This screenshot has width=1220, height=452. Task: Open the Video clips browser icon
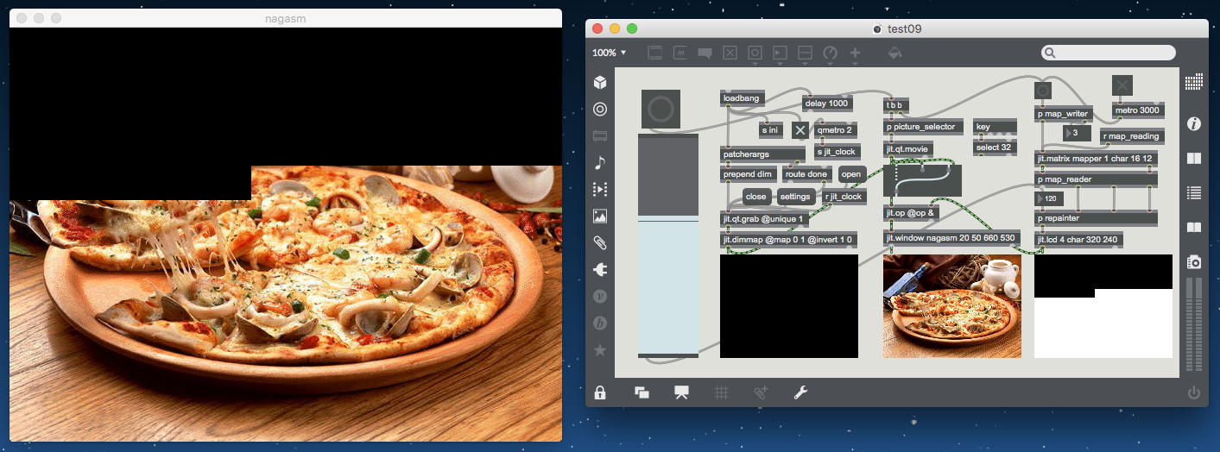pos(600,189)
